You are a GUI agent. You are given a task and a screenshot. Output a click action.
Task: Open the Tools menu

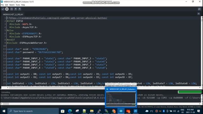click(18, 5)
